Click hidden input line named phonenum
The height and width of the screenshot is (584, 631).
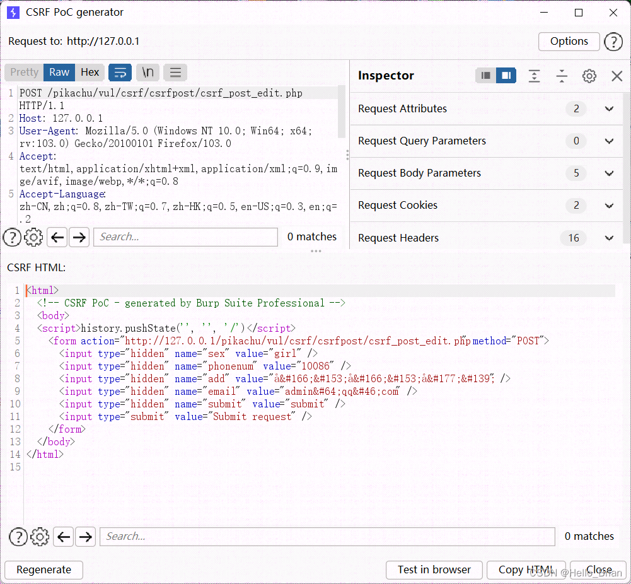click(x=205, y=366)
